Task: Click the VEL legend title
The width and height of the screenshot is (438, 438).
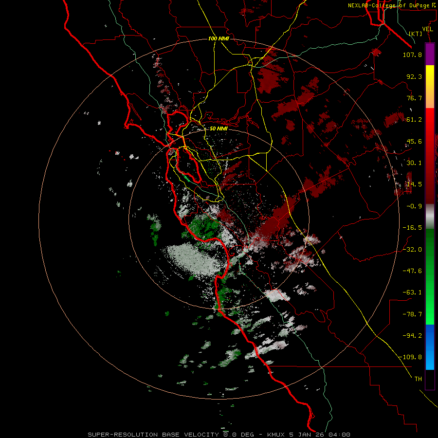Action: (x=427, y=29)
